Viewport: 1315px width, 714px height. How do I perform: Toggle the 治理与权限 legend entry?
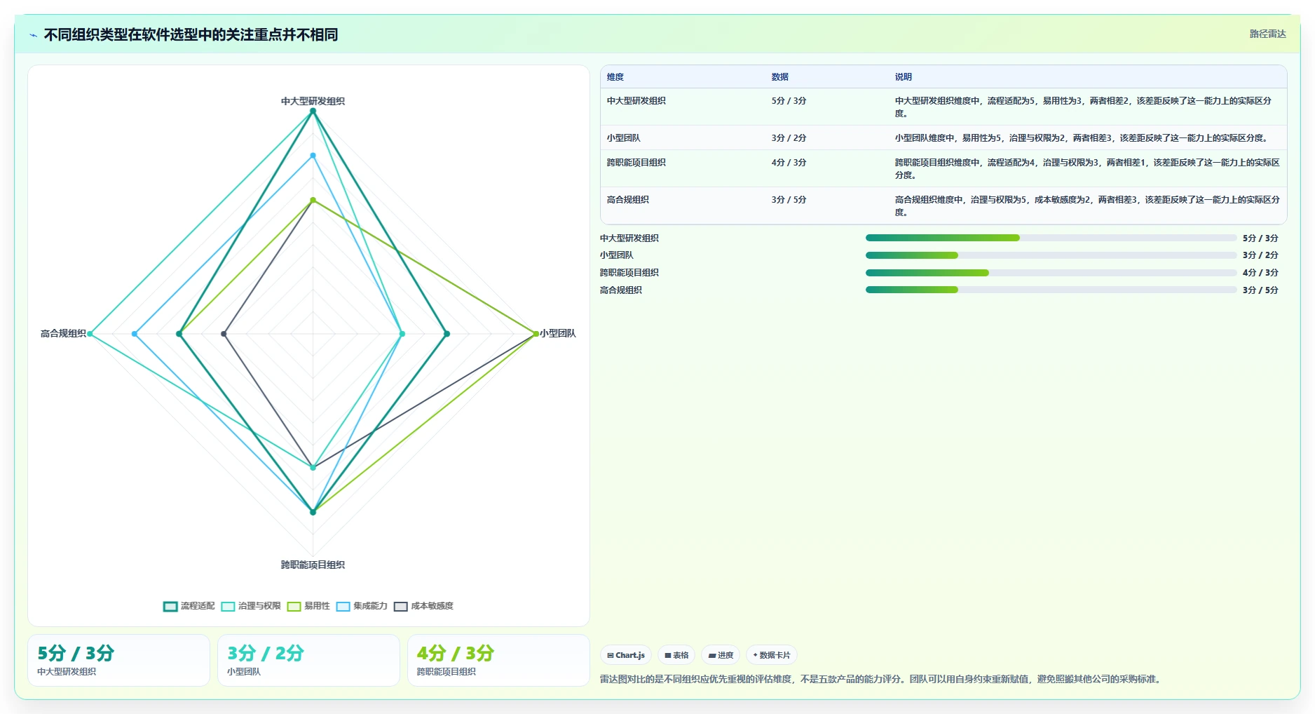pyautogui.click(x=251, y=606)
